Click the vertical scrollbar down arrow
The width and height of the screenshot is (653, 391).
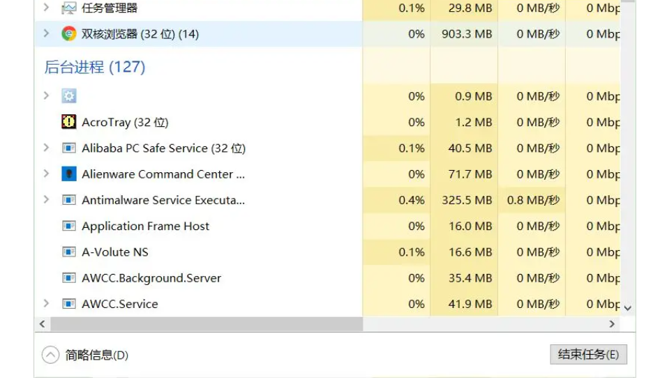click(628, 308)
